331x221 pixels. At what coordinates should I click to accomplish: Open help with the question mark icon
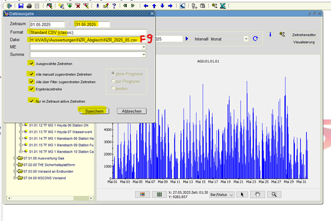[x=114, y=6]
